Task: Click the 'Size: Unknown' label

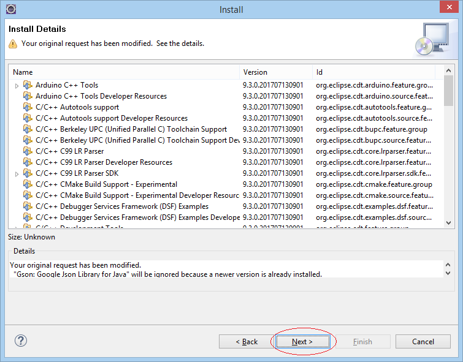Action: pyautogui.click(x=31, y=237)
